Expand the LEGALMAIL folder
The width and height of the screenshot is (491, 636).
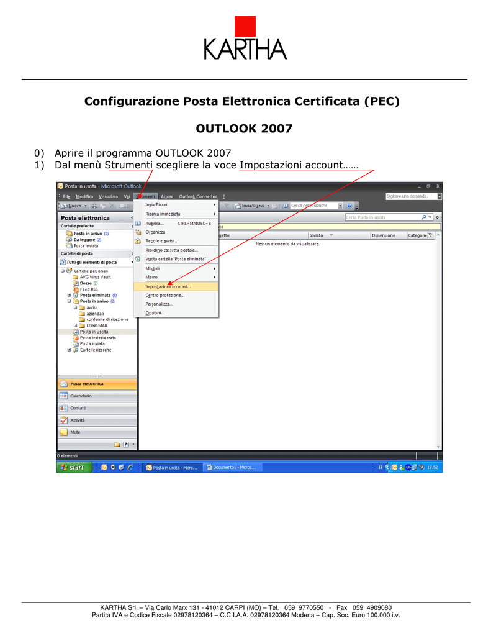pos(75,325)
